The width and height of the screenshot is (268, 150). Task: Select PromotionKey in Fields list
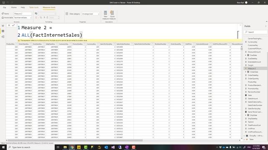coord(253,89)
